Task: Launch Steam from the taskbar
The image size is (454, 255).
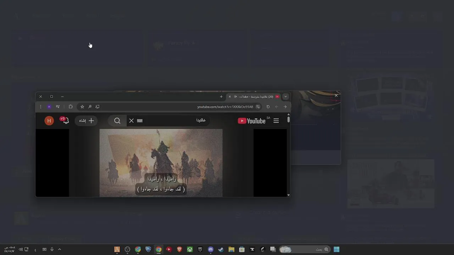Action: coord(221,249)
